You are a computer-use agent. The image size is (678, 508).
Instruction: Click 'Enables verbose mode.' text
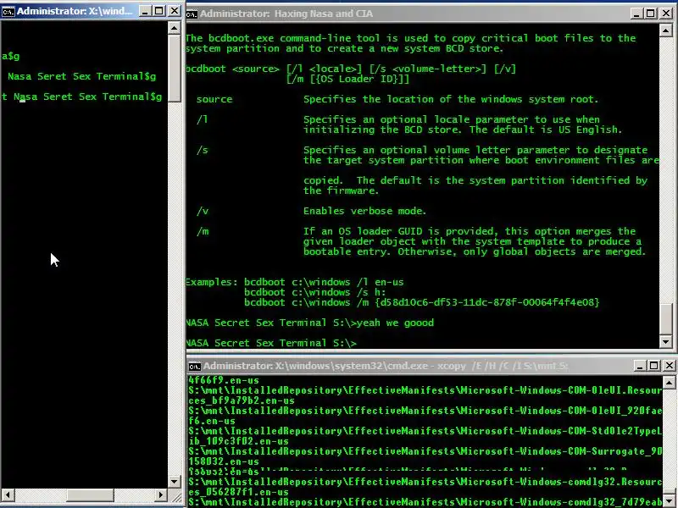(364, 211)
